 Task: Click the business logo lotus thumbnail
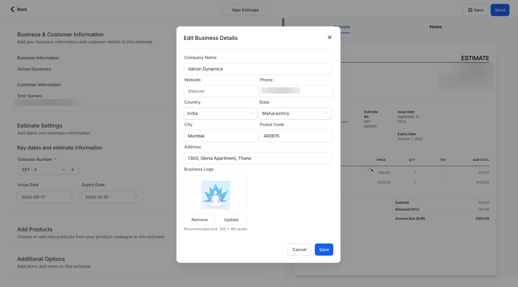[x=215, y=195]
